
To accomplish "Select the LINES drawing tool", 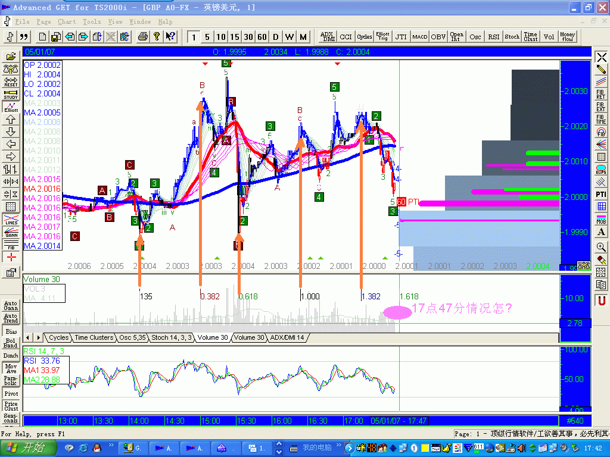I will tap(11, 220).
